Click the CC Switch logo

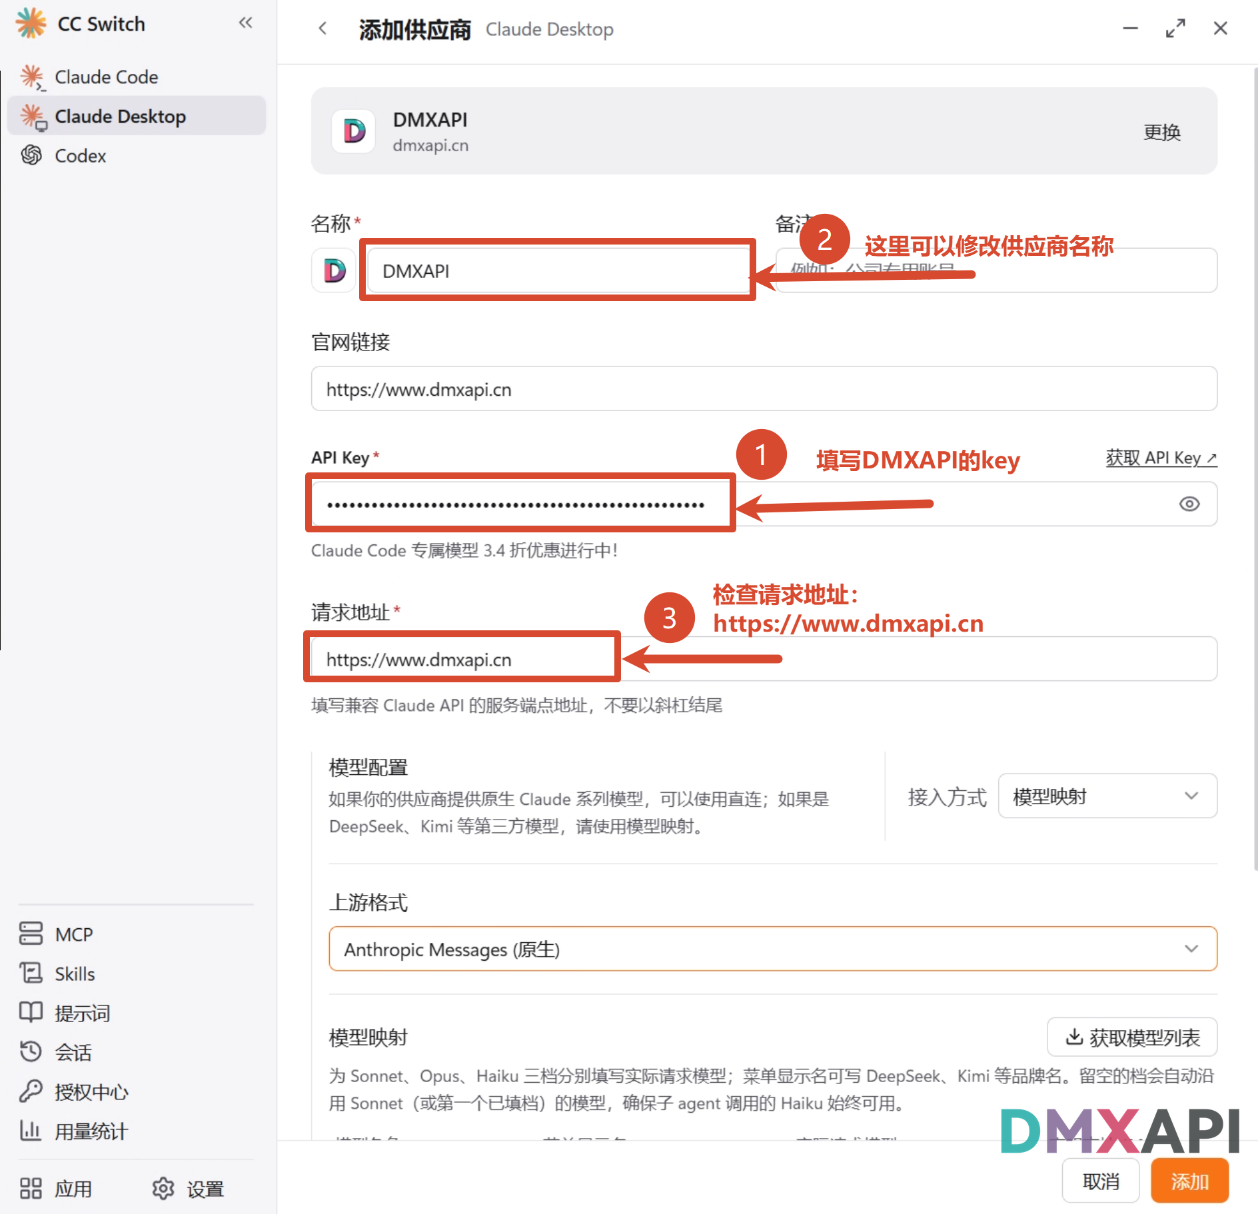tap(31, 23)
